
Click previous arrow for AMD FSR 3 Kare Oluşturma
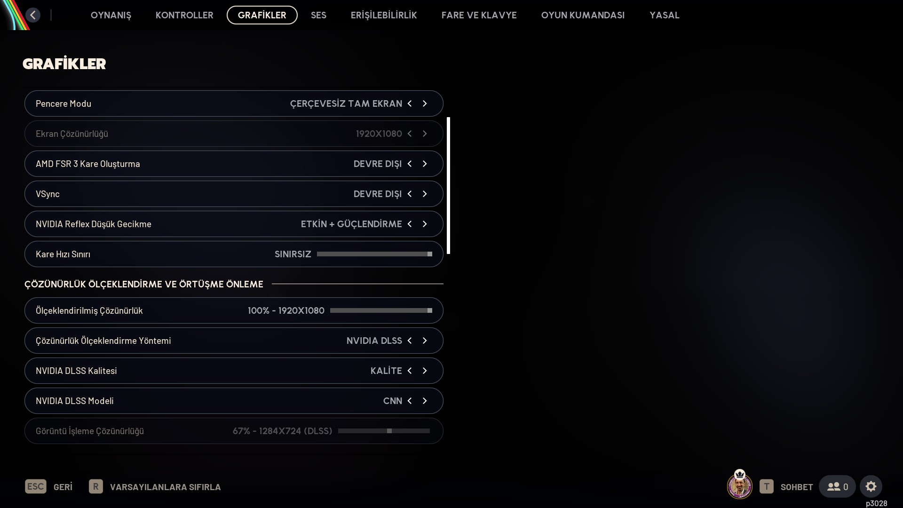pyautogui.click(x=410, y=164)
